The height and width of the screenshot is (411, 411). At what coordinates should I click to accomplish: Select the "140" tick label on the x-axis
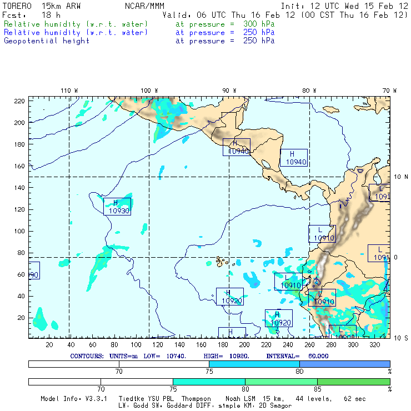(x=179, y=345)
